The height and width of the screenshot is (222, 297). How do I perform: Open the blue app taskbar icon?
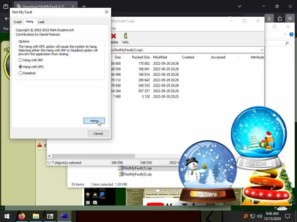coord(64,216)
